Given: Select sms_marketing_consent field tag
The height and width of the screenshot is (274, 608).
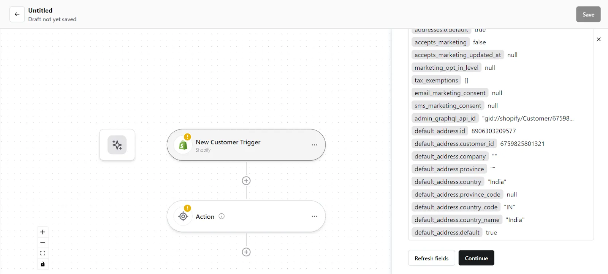Looking at the screenshot, I should (x=448, y=106).
